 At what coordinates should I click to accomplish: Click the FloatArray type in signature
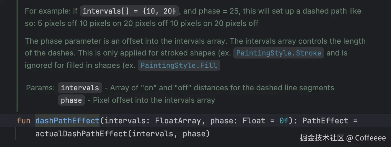[179, 121]
